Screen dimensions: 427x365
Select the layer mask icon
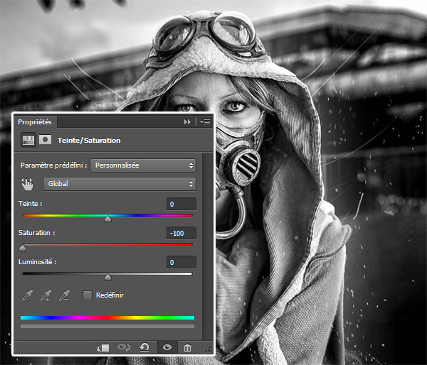click(x=44, y=140)
